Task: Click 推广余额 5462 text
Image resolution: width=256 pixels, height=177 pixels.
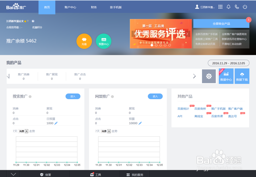Action: (x=22, y=41)
